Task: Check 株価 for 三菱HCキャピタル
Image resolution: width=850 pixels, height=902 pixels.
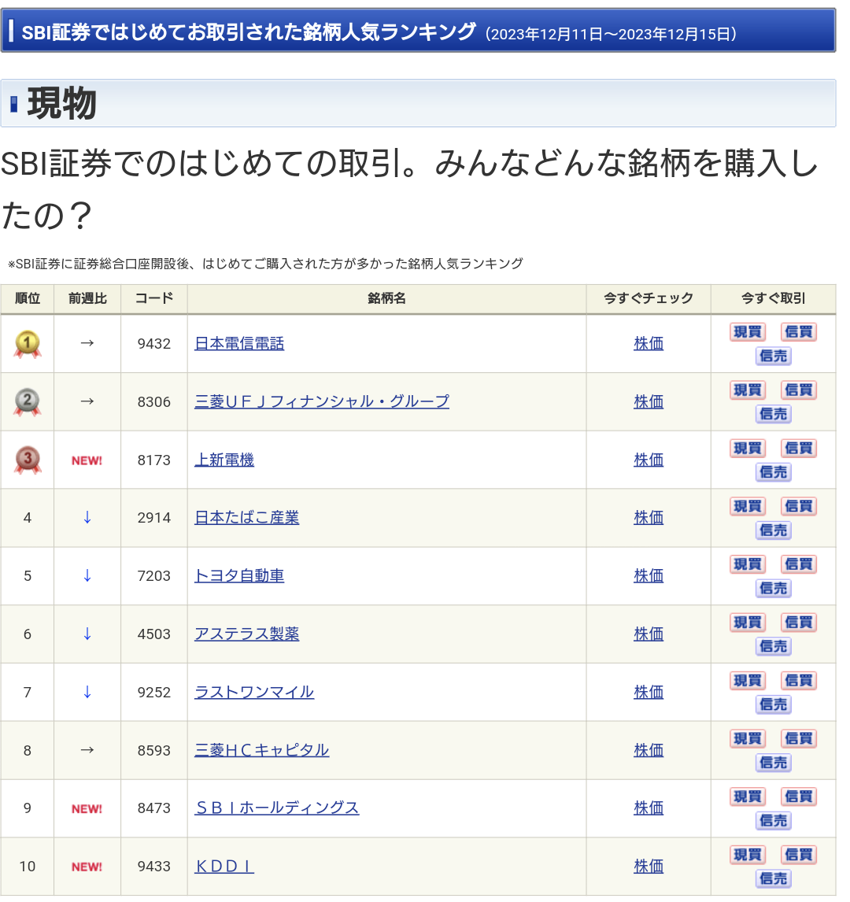Action: [x=649, y=750]
